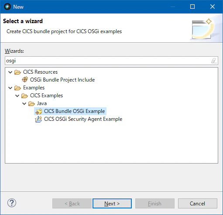Click the Java folder icon
Viewport: 223px width, 215px height.
pos(31,103)
